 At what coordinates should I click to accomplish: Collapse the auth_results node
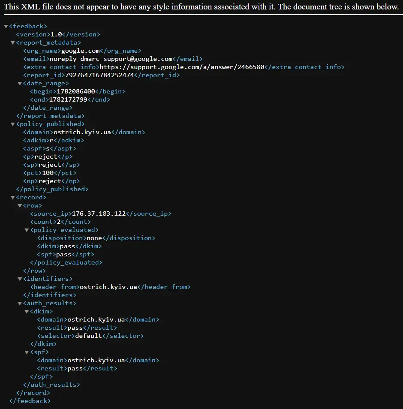coord(20,304)
